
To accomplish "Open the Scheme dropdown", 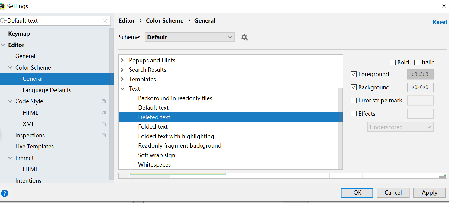I will [189, 37].
